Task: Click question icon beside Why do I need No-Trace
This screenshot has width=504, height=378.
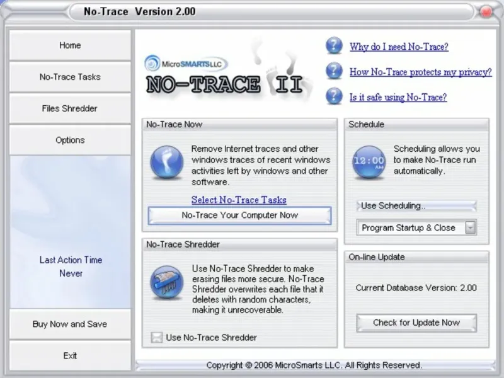Action: point(334,45)
